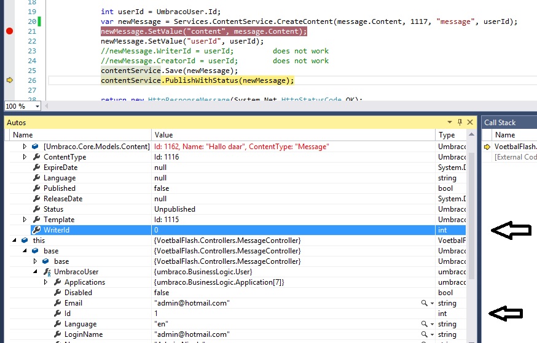Expand the [Umbraco.Core.Models.Content] node
Screen dimensions: 537x343
(25, 147)
